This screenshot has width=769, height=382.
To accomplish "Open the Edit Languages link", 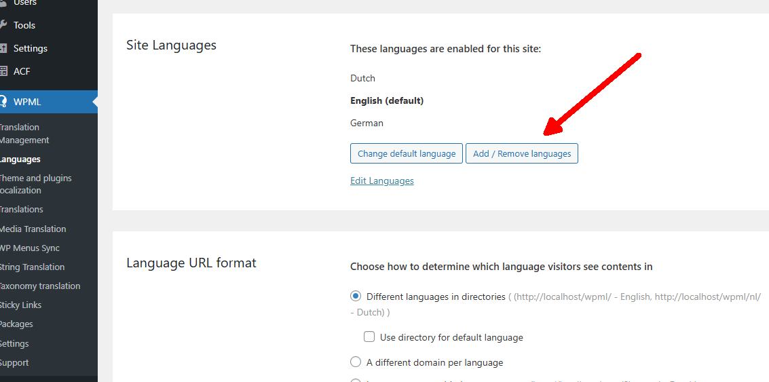I will pyautogui.click(x=381, y=180).
